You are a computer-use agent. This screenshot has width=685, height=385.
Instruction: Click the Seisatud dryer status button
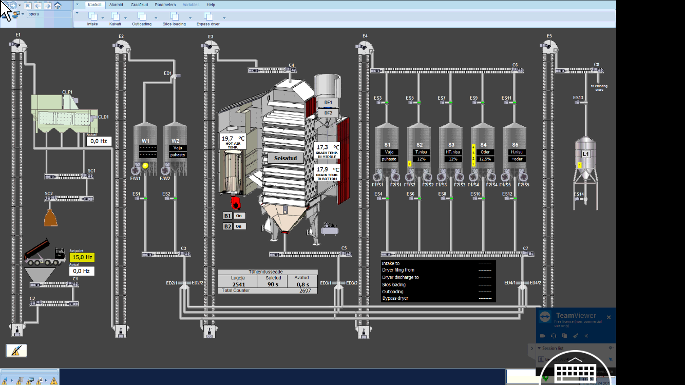click(286, 158)
